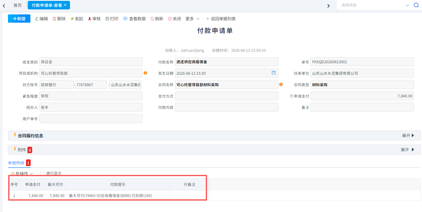This screenshot has width=422, height=212.
Task: Click the info icon beside 项目或机构 field
Action: click(145, 73)
